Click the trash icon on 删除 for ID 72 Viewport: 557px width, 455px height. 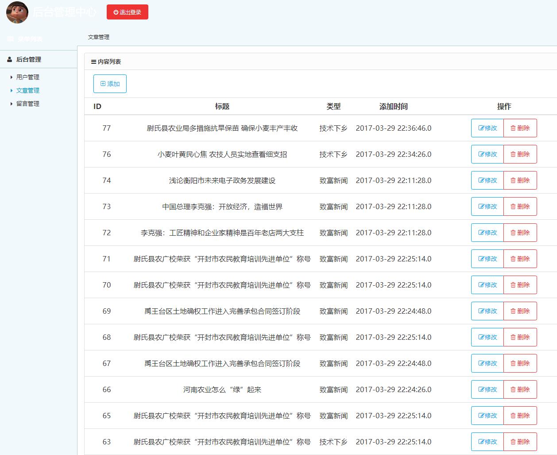[514, 232]
